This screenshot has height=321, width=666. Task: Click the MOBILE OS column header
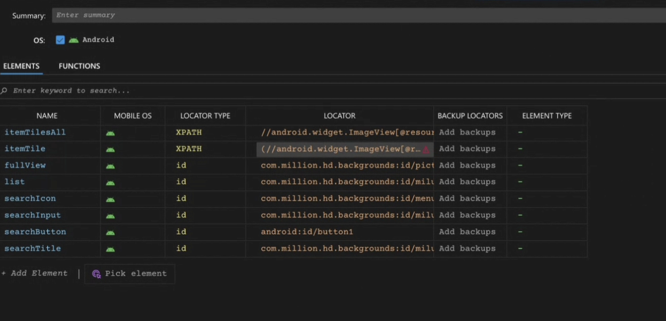point(133,116)
